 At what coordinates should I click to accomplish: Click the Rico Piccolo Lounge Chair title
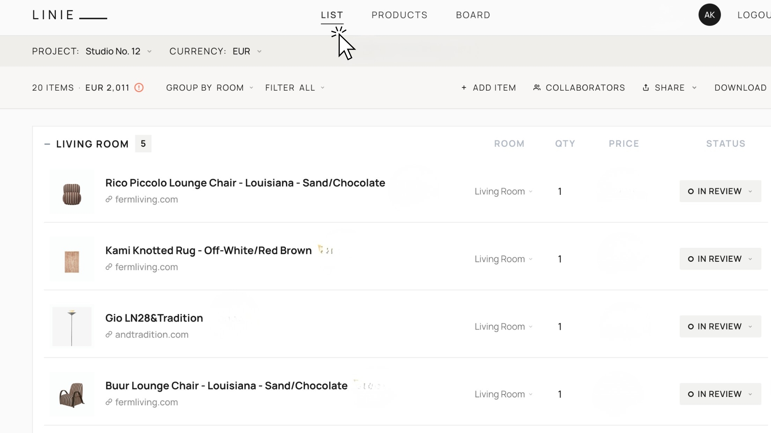(x=245, y=183)
